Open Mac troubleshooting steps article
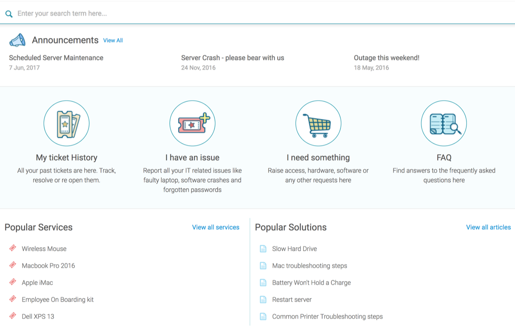The image size is (515, 332). 310,266
